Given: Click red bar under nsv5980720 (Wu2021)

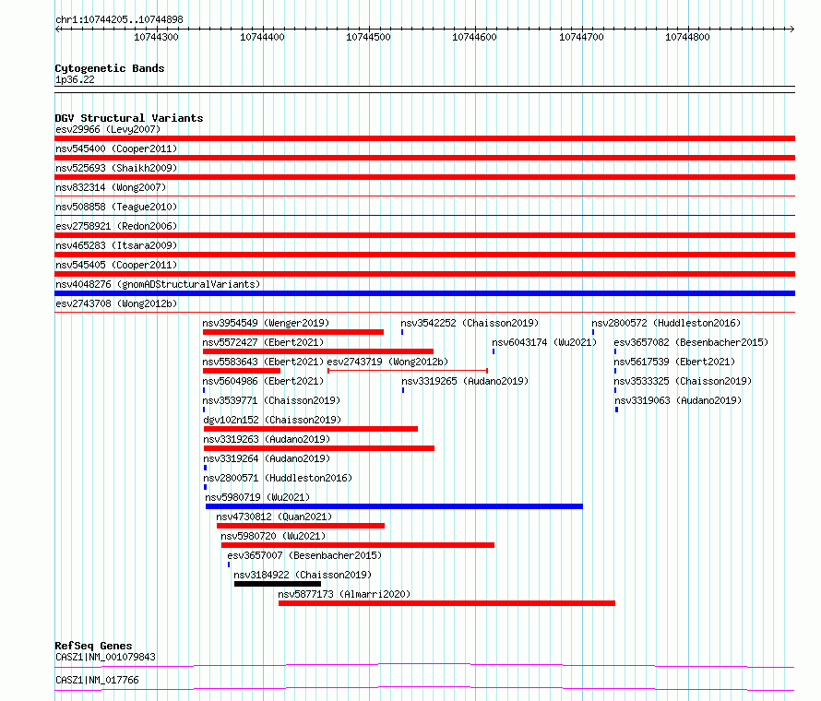Looking at the screenshot, I should tap(358, 545).
